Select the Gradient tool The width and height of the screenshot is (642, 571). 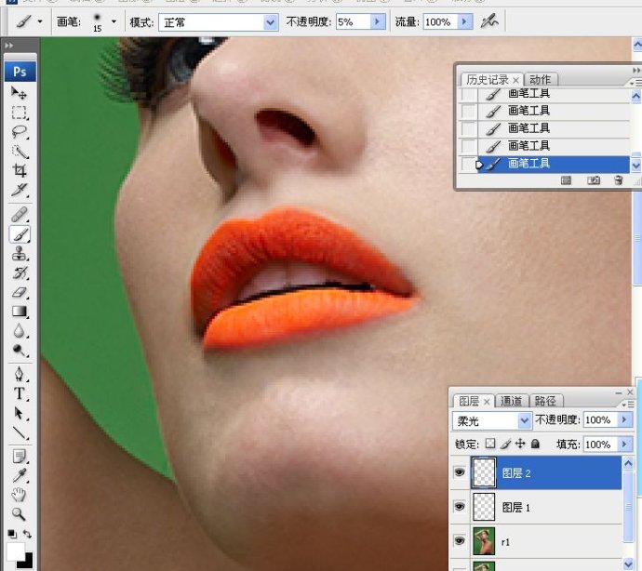pyautogui.click(x=19, y=312)
